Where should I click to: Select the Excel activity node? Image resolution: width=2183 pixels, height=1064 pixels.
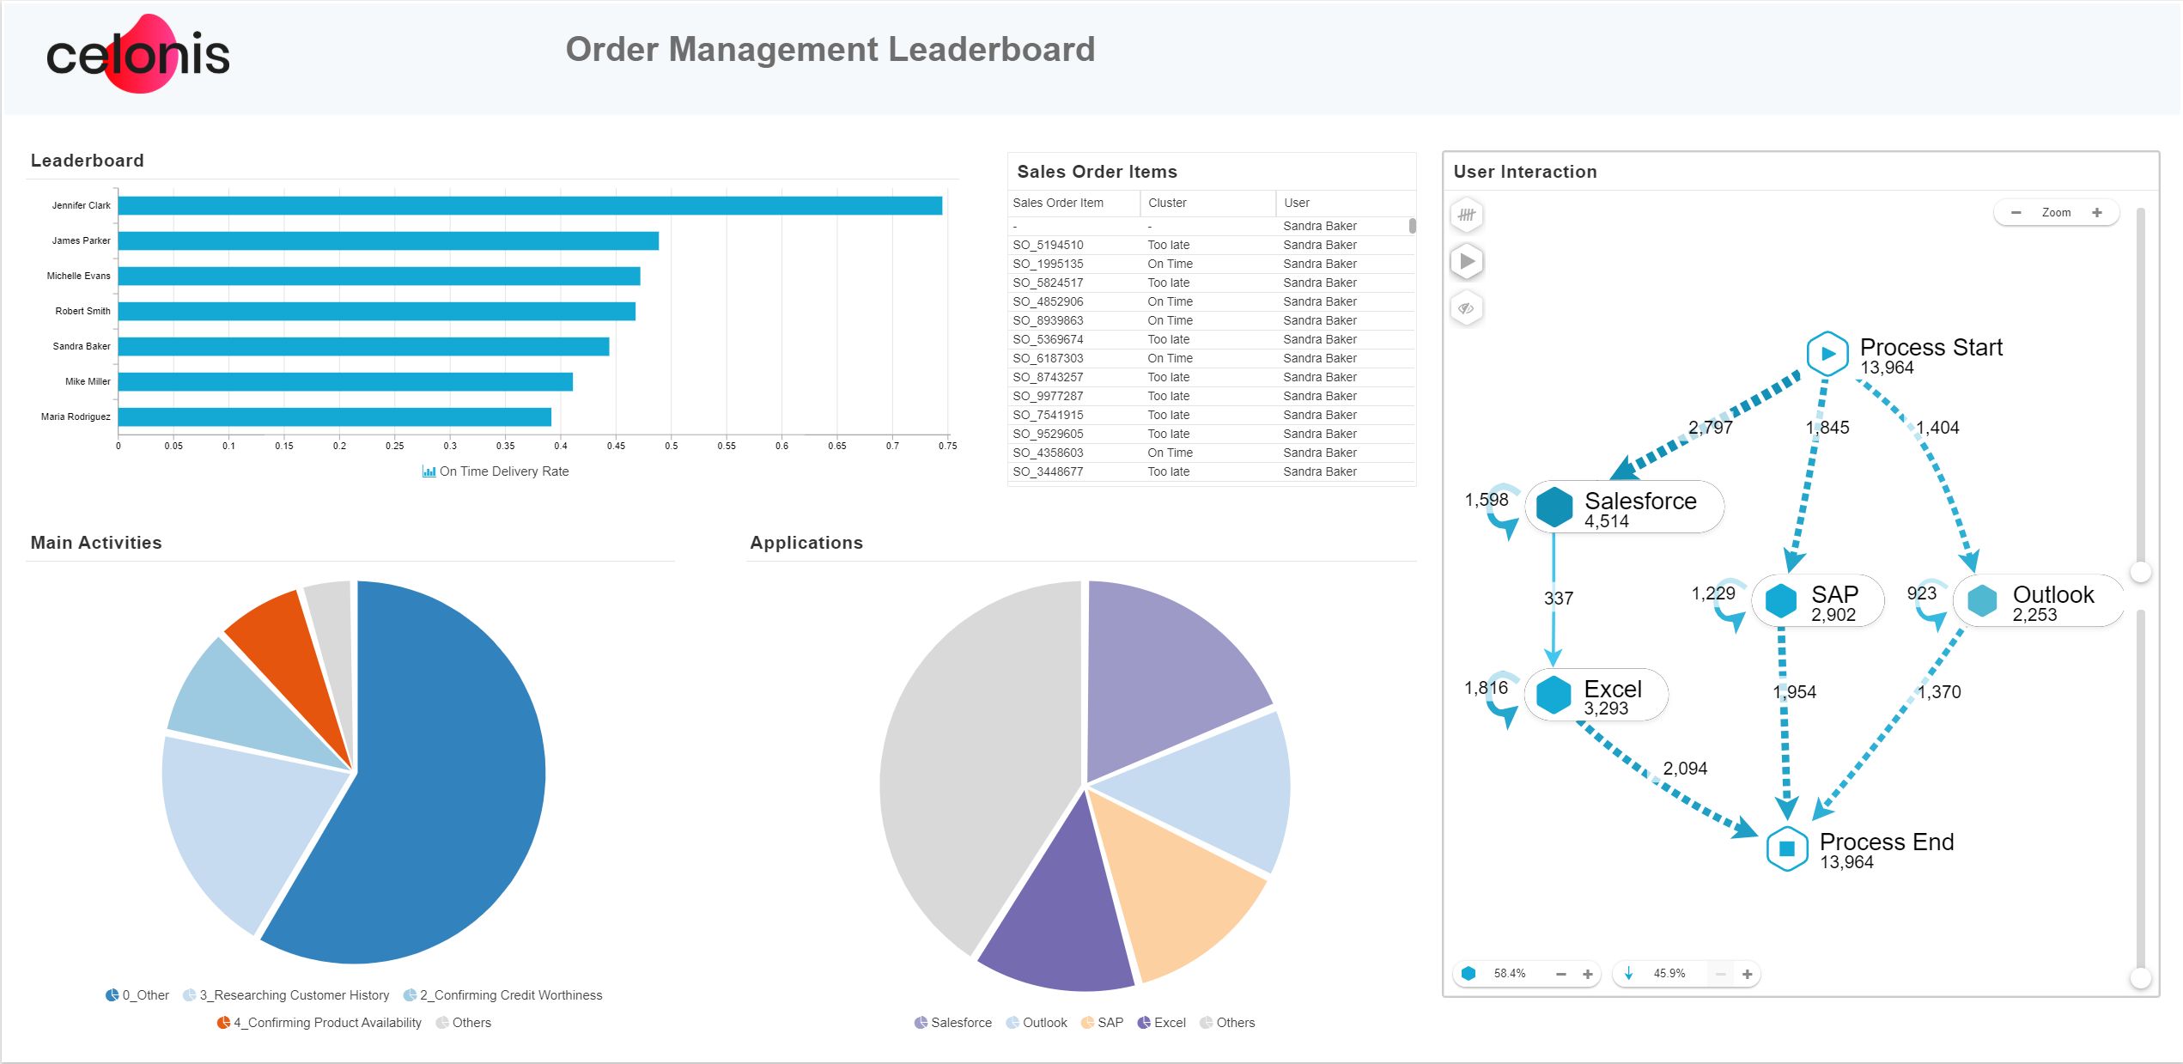pos(1596,695)
